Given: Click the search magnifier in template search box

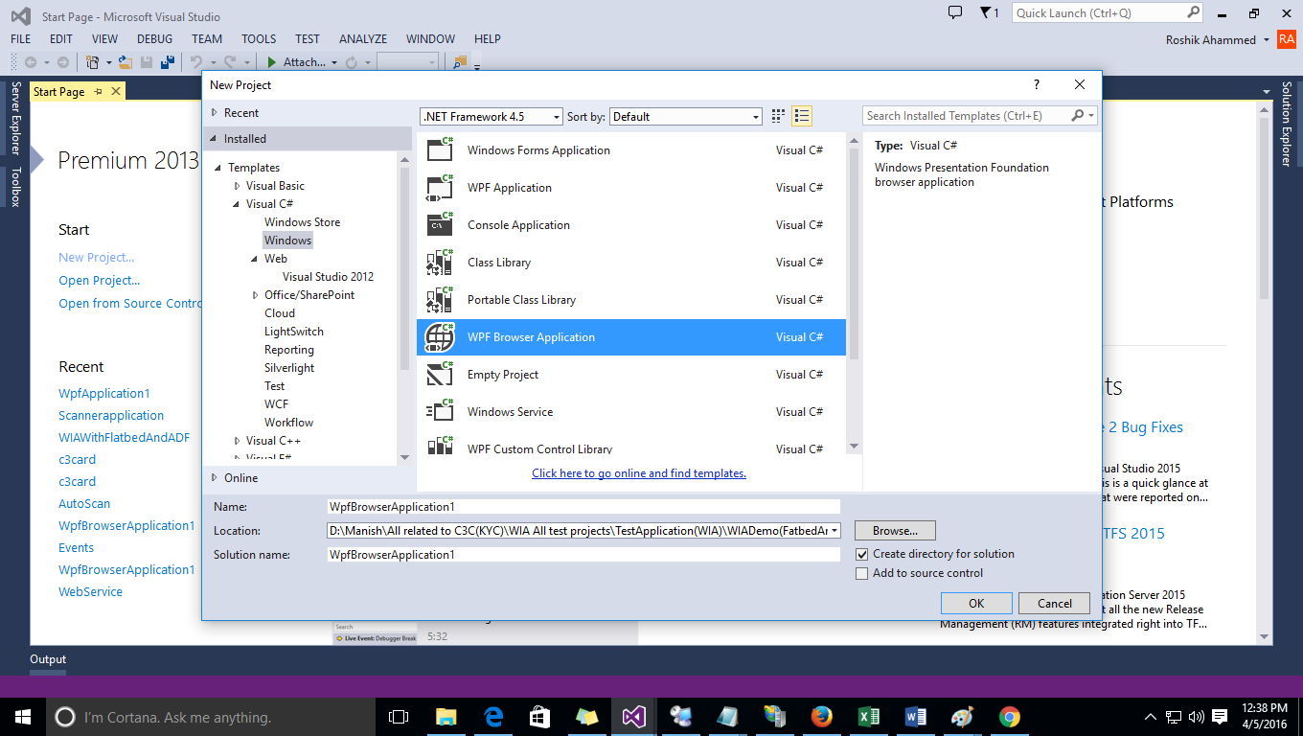Looking at the screenshot, I should tap(1078, 115).
